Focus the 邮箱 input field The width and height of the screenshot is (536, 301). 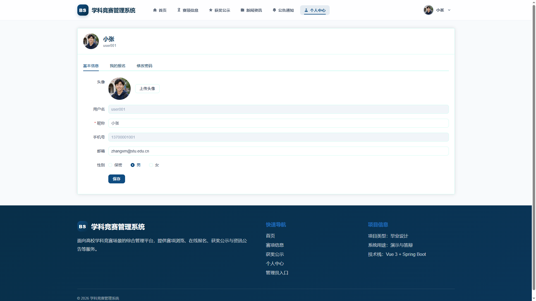279,151
